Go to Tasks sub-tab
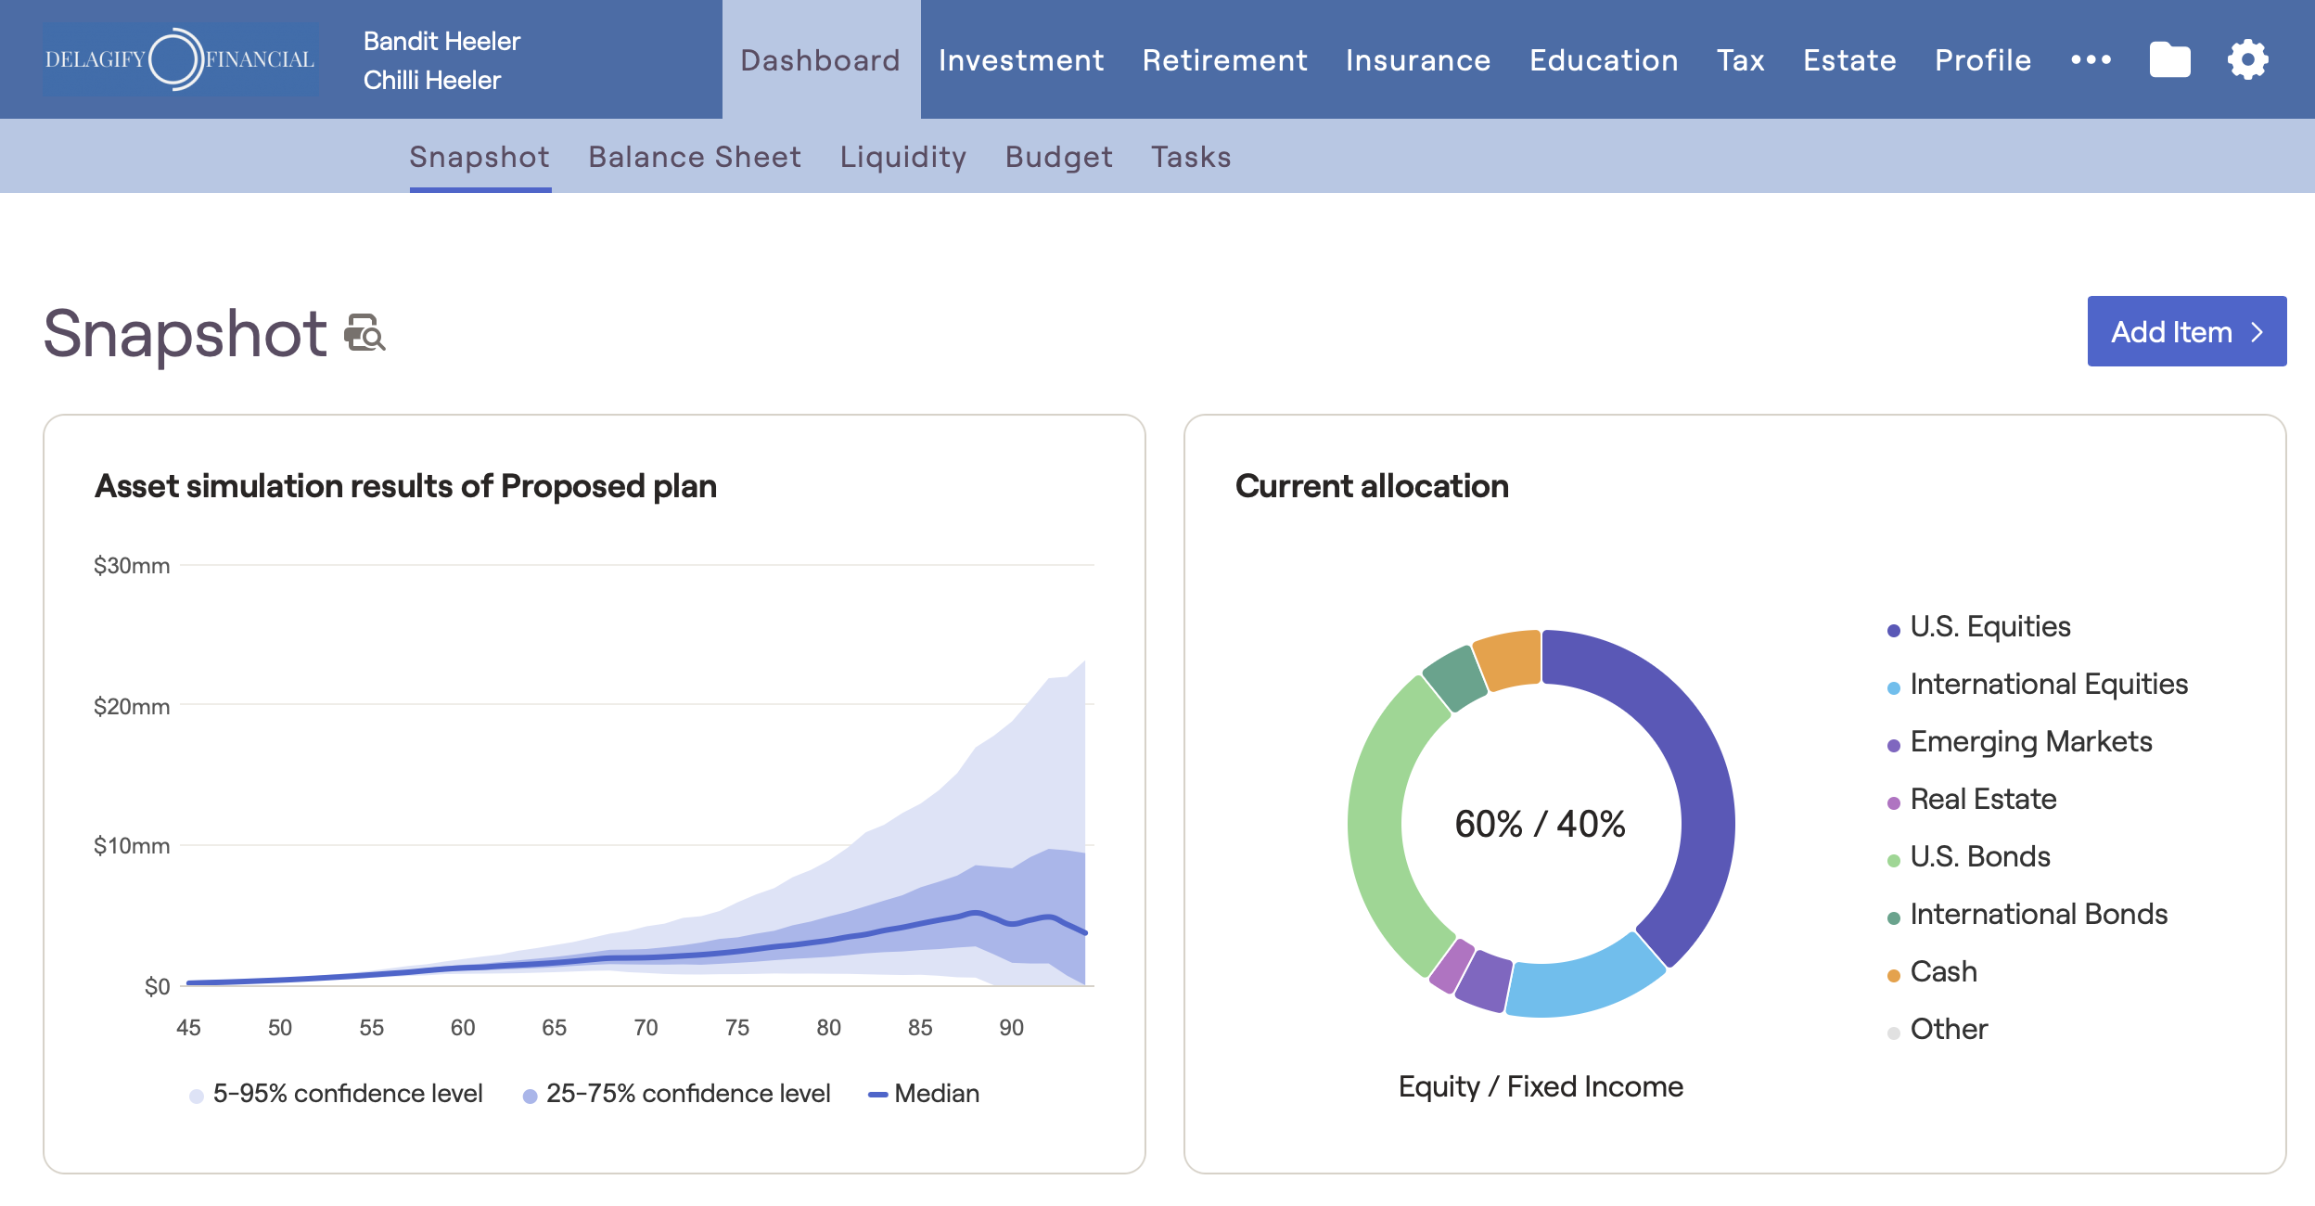 click(x=1191, y=157)
